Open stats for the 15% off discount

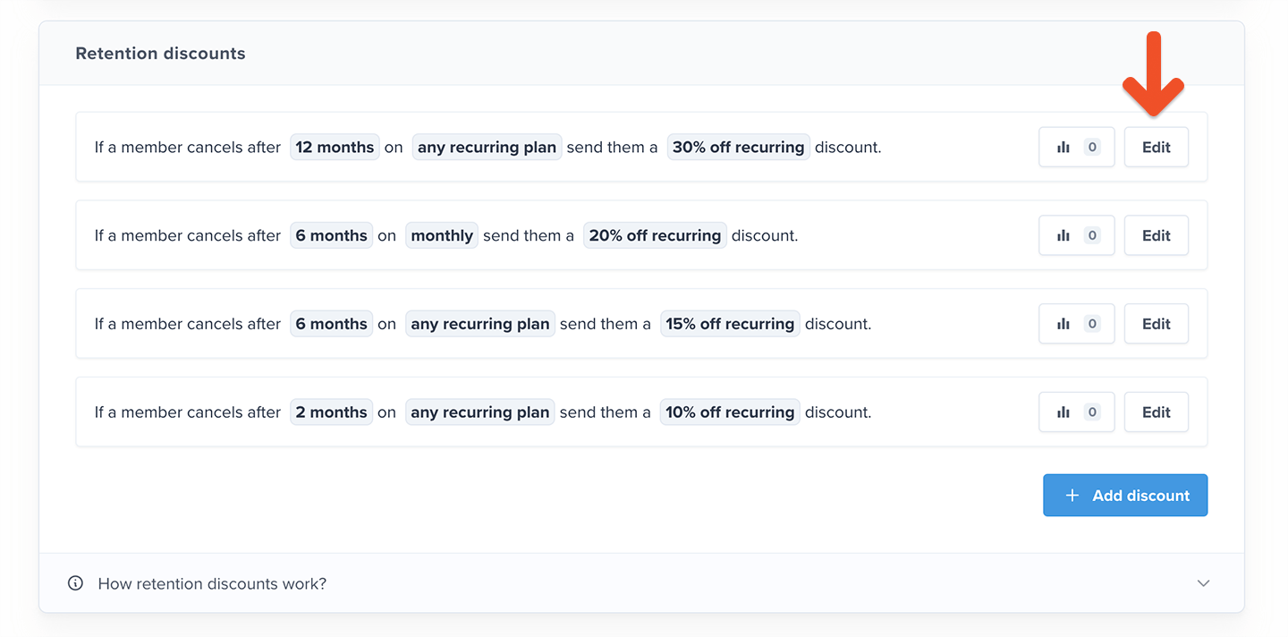(1076, 324)
